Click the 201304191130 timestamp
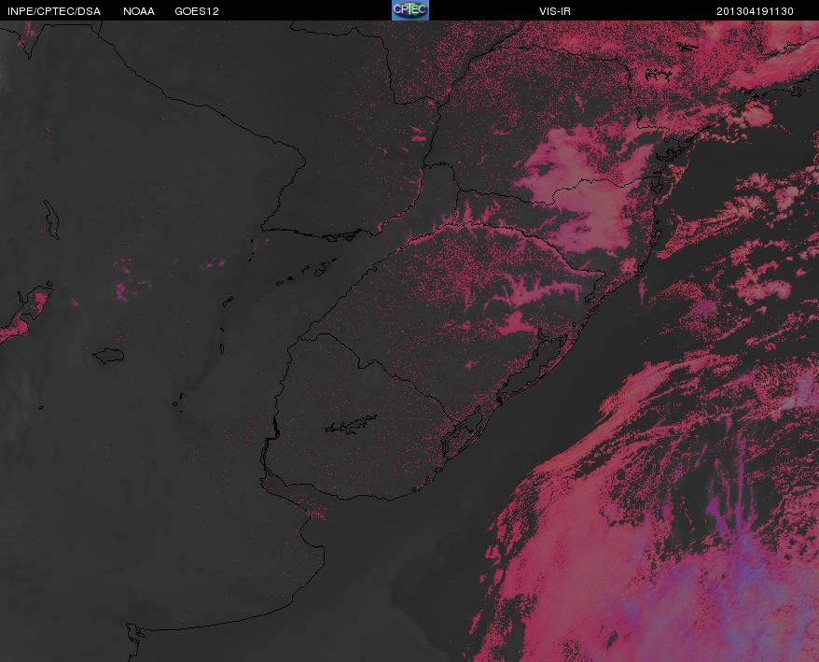 coord(755,11)
